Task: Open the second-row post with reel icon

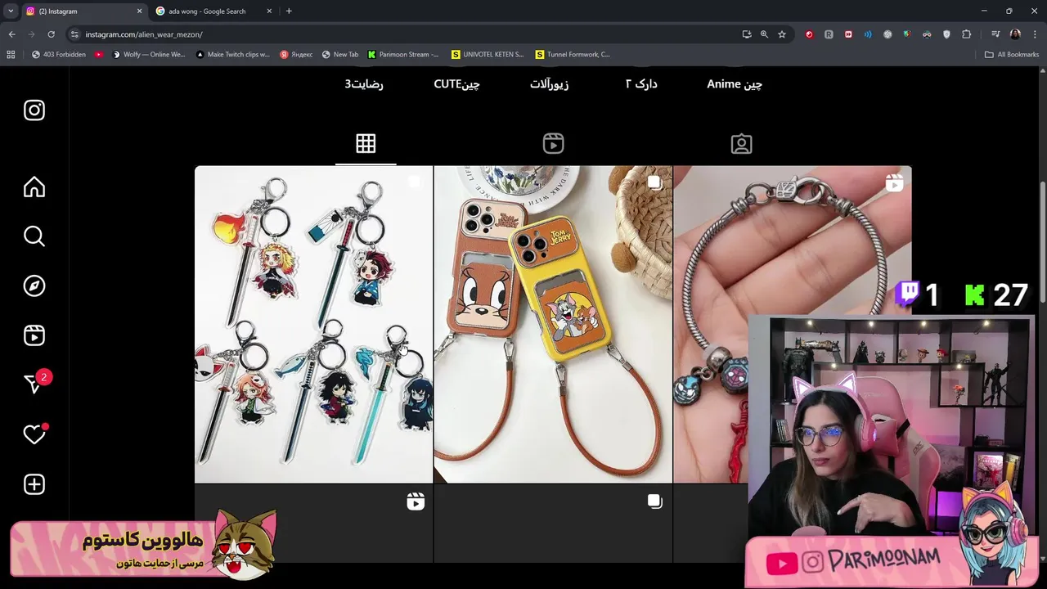Action: 313,524
